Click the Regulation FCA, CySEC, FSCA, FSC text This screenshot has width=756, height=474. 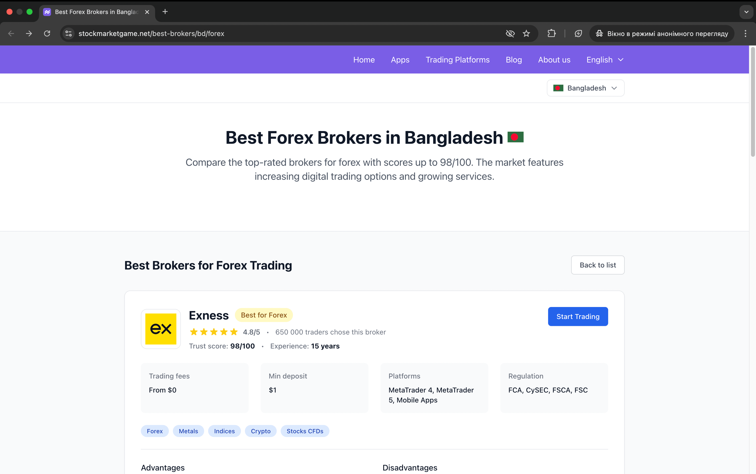[548, 390]
